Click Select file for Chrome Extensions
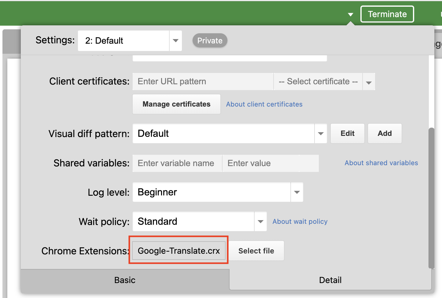442x298 pixels. point(256,251)
